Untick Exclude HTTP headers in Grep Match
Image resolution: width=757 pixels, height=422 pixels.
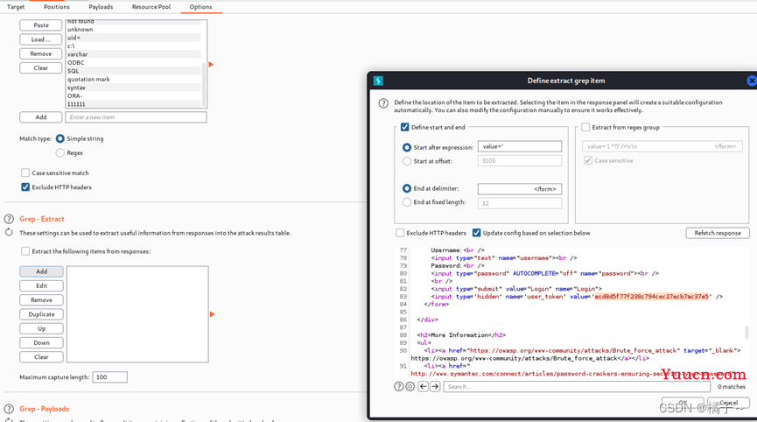25,186
